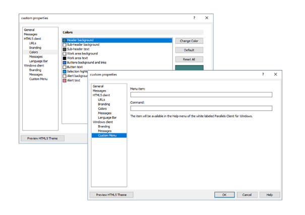
Task: Select Branding under Windows client, back window
Action: click(x=35, y=70)
